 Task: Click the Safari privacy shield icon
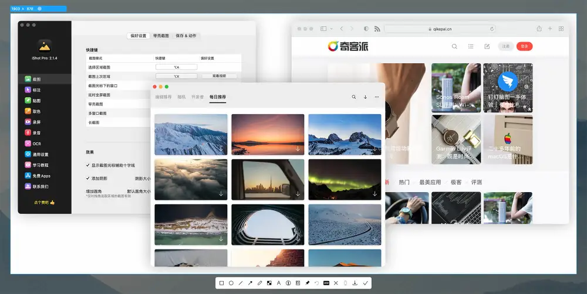(366, 29)
